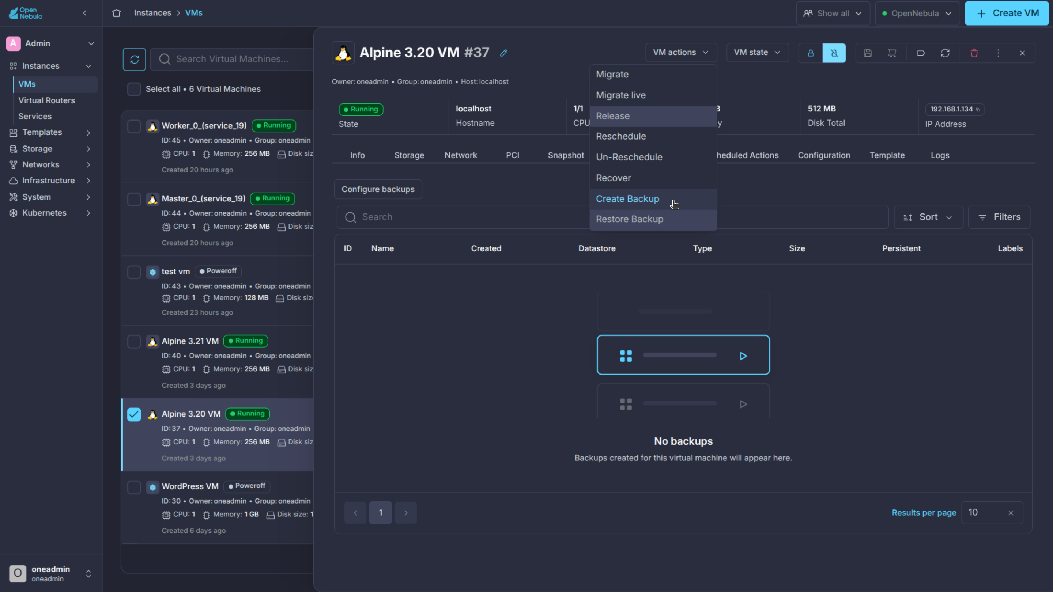Select Recover menu item

(x=653, y=178)
